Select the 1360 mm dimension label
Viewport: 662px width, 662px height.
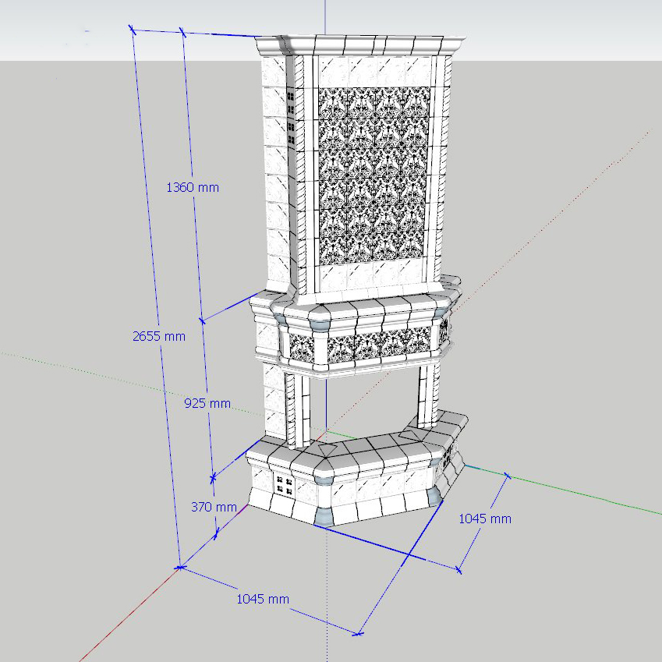pyautogui.click(x=193, y=187)
